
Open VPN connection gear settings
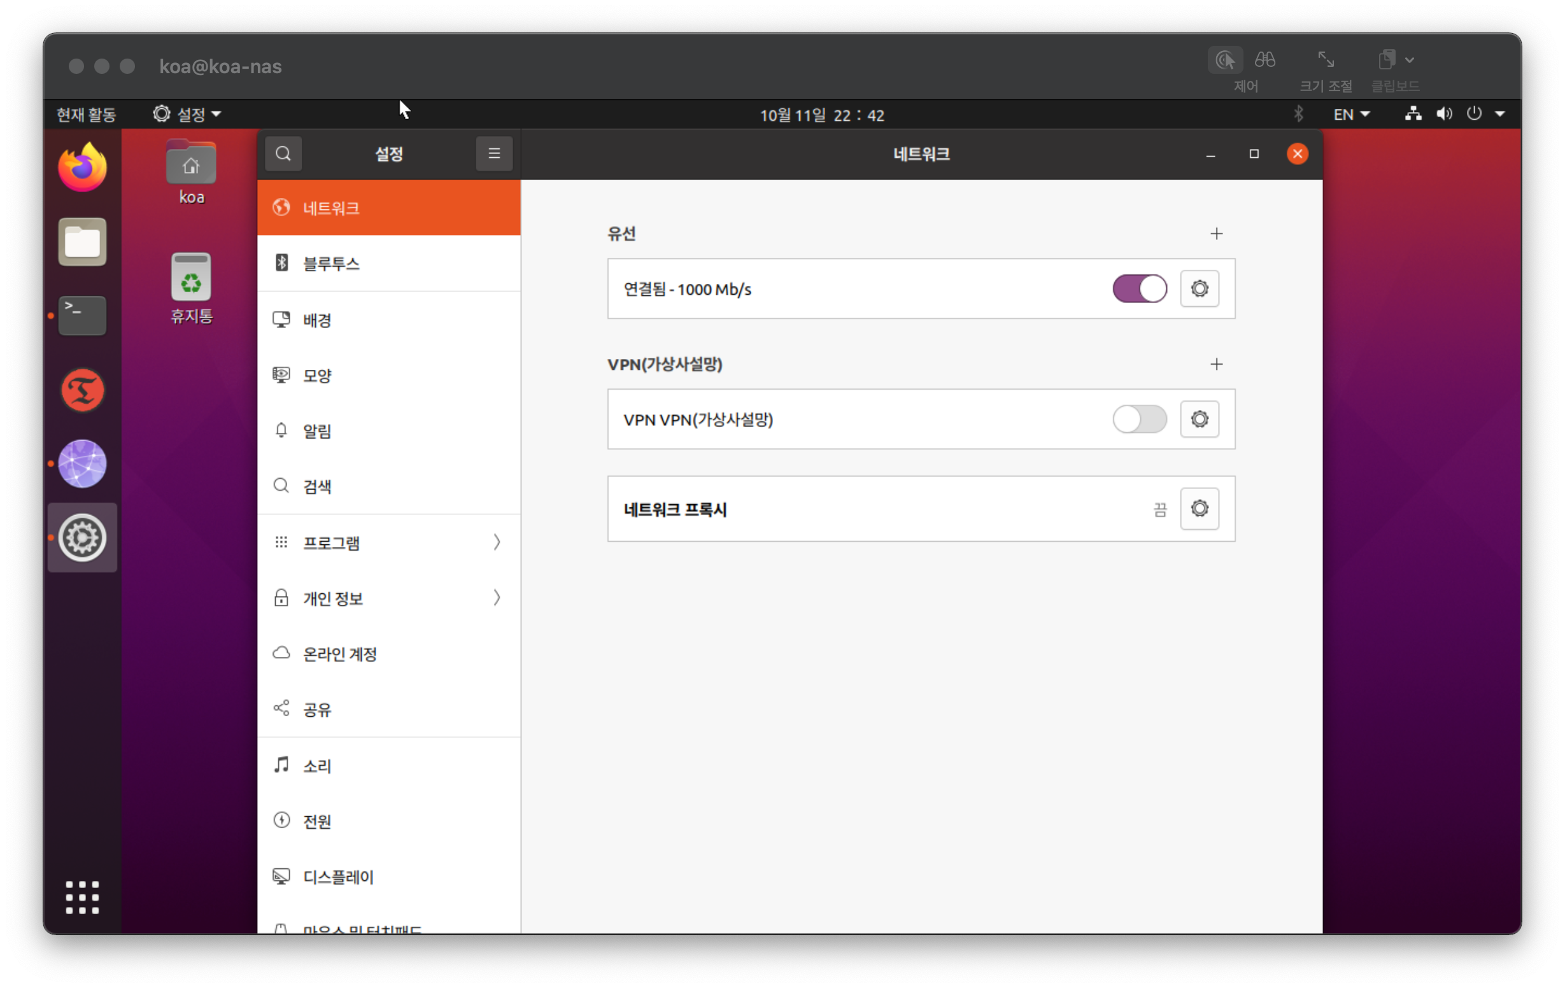click(x=1199, y=420)
